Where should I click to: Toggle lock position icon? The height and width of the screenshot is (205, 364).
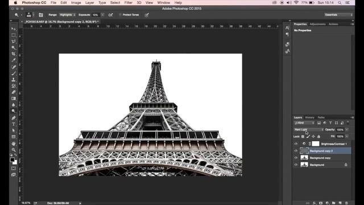[x=313, y=137]
